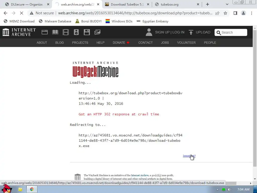Open a new tab with plus button
Screen dimensions: 257x193
[208, 5]
